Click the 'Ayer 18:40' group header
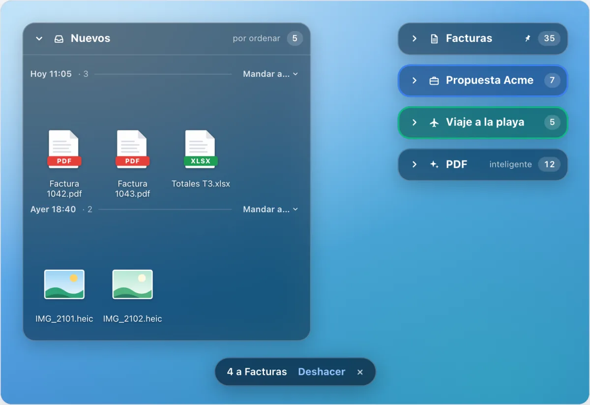 53,209
